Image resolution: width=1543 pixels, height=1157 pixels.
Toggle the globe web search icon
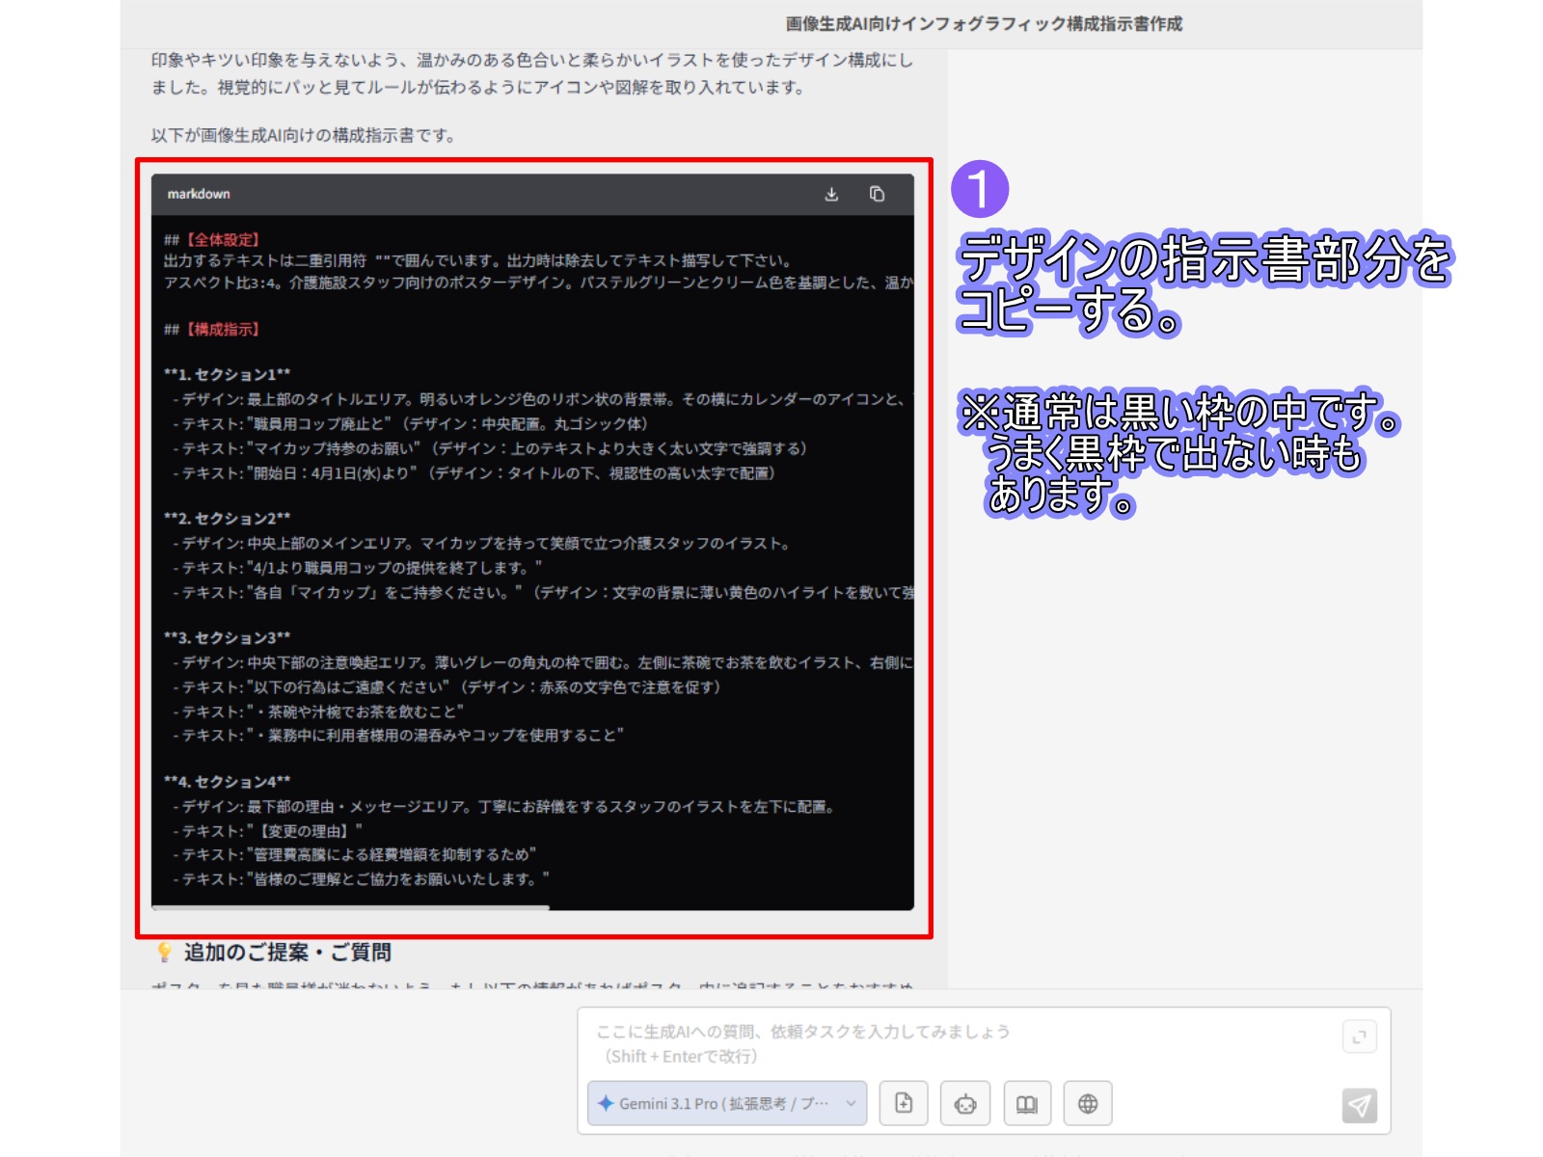tap(1088, 1104)
